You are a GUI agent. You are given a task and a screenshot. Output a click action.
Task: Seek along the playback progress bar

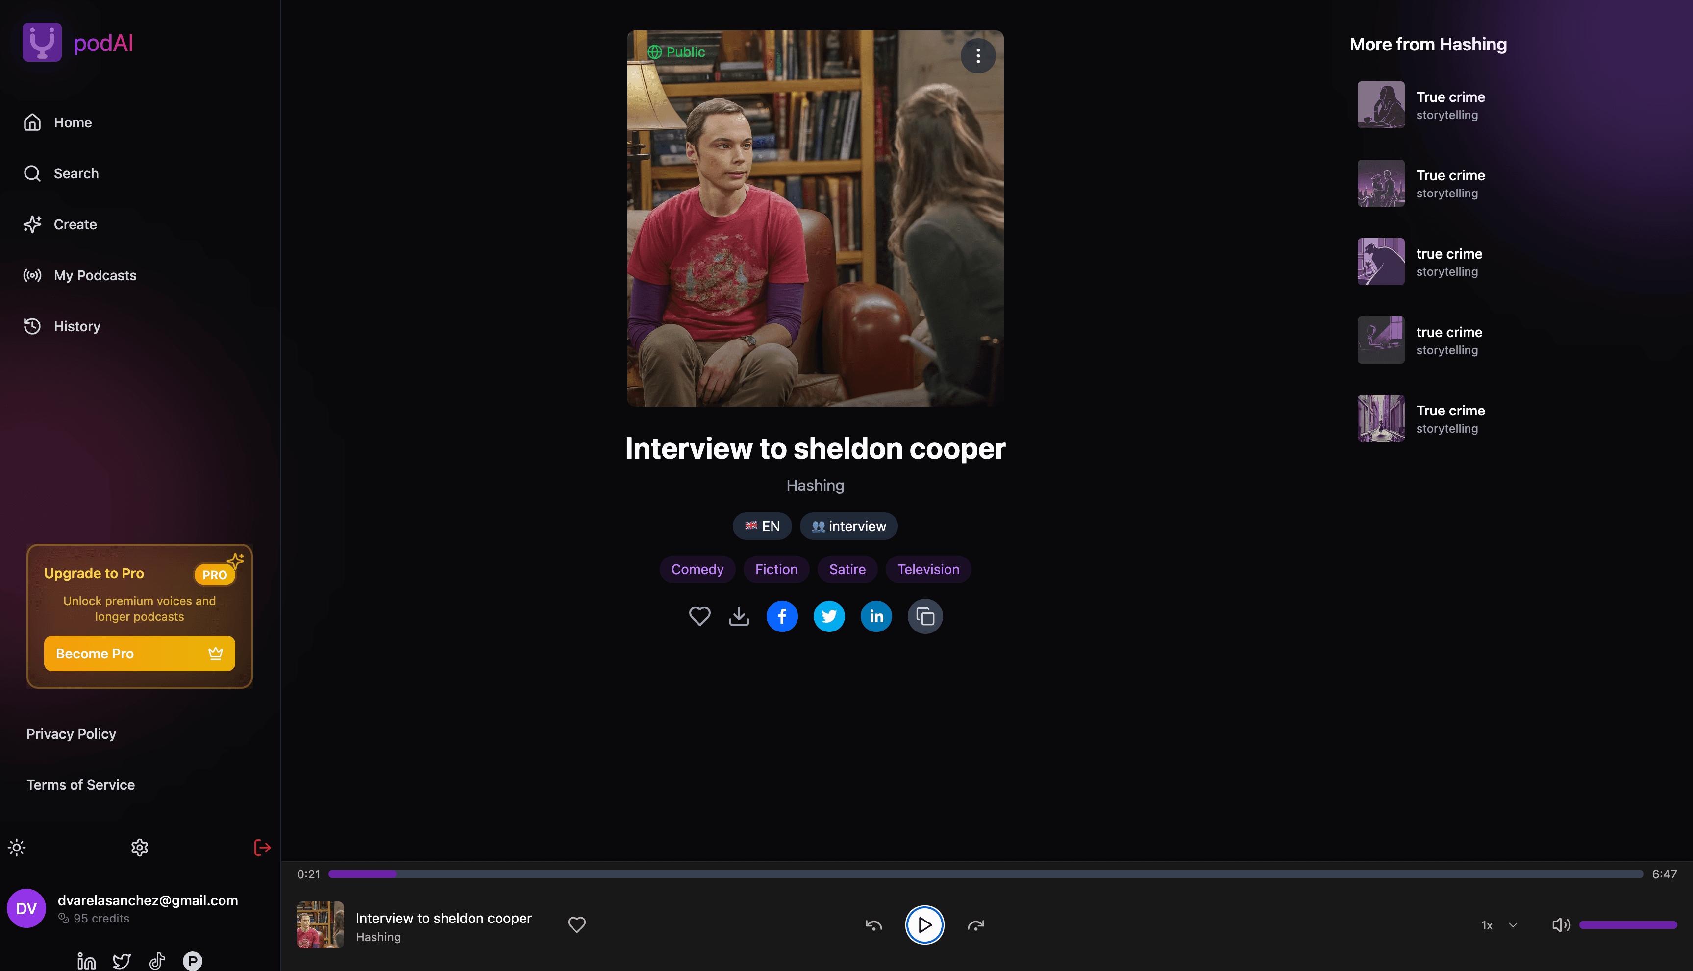pyautogui.click(x=985, y=874)
